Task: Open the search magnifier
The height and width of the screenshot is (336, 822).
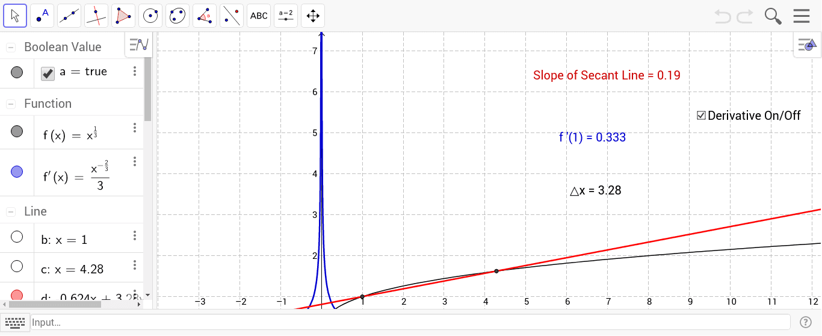Action: (x=773, y=16)
